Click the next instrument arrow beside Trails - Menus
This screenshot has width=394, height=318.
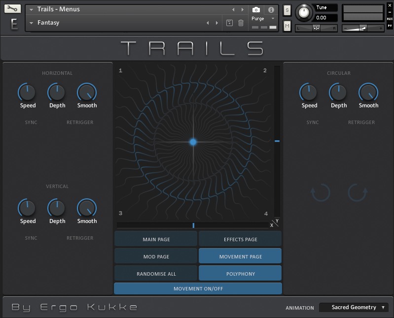(242, 9)
